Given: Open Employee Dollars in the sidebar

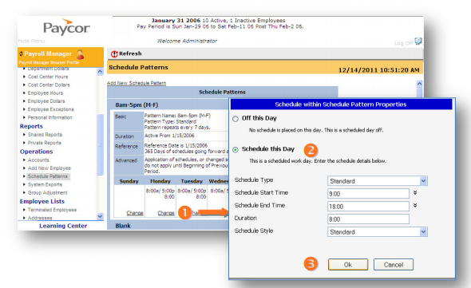Looking at the screenshot, I should pyautogui.click(x=46, y=101).
